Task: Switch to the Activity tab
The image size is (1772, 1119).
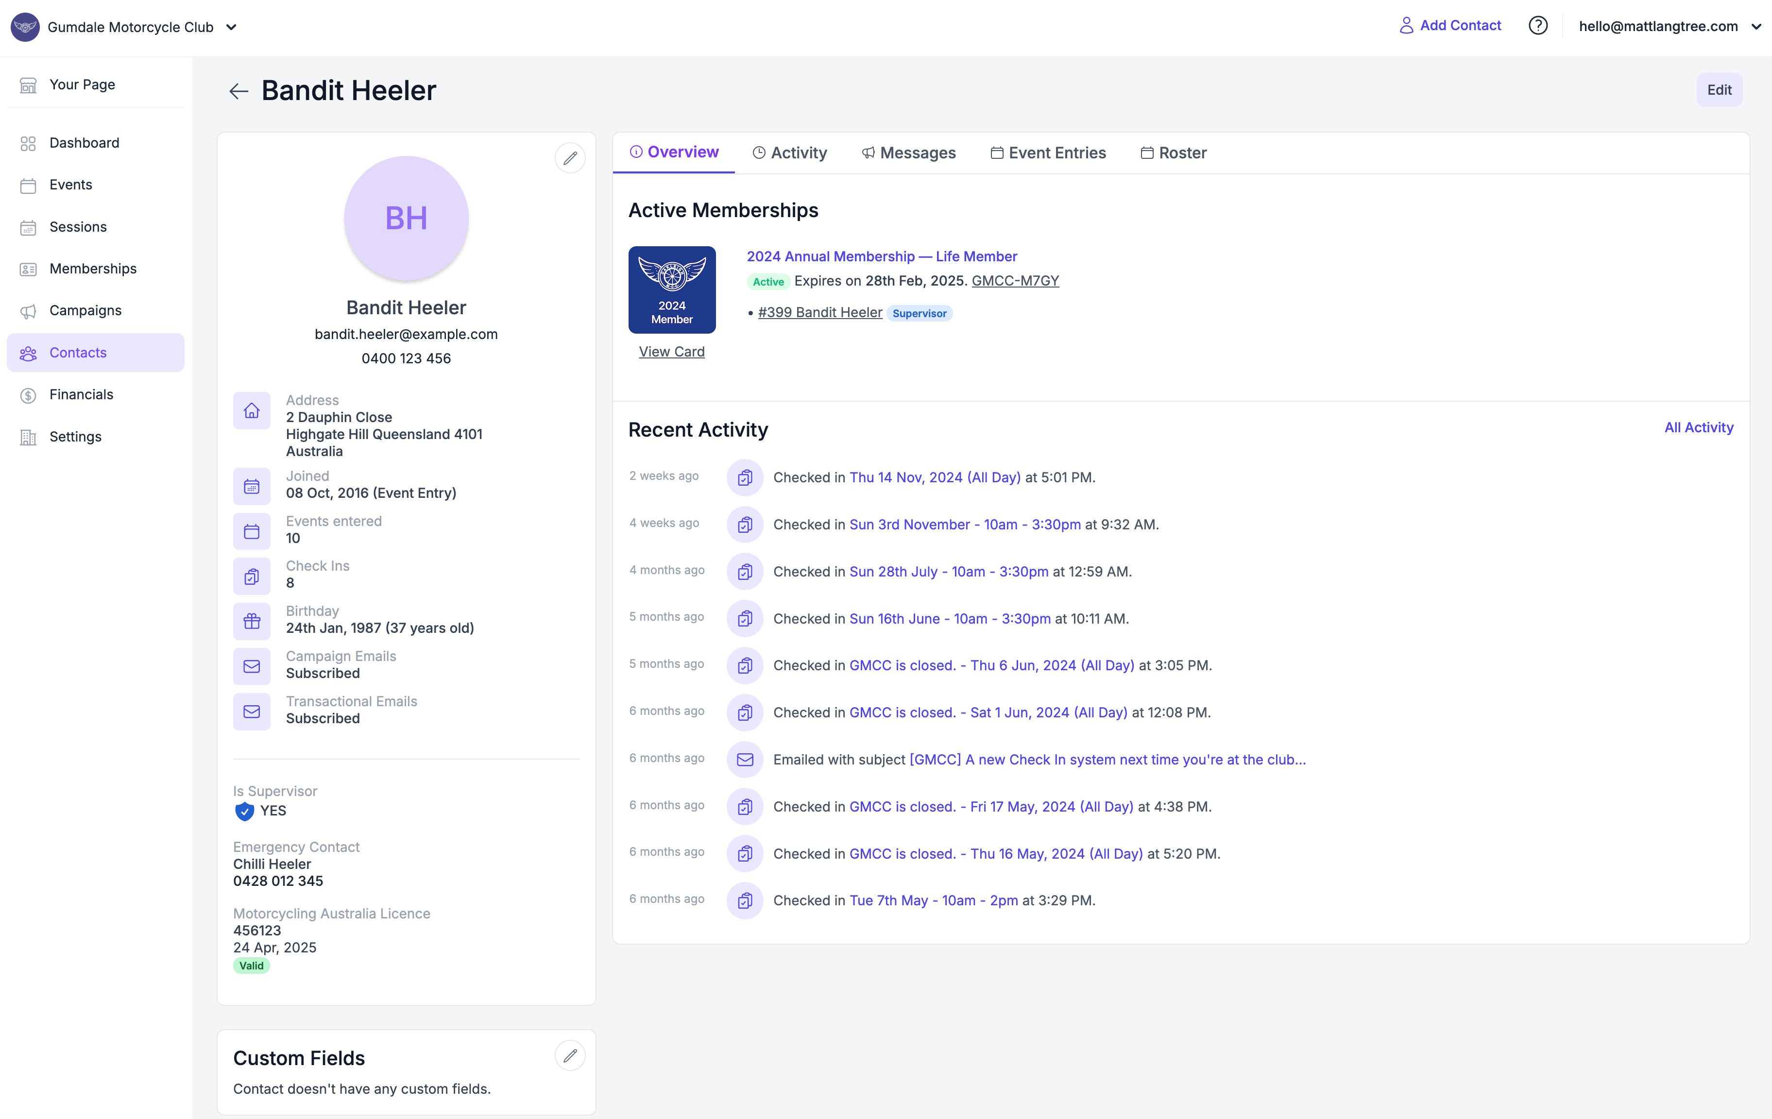Action: (790, 153)
